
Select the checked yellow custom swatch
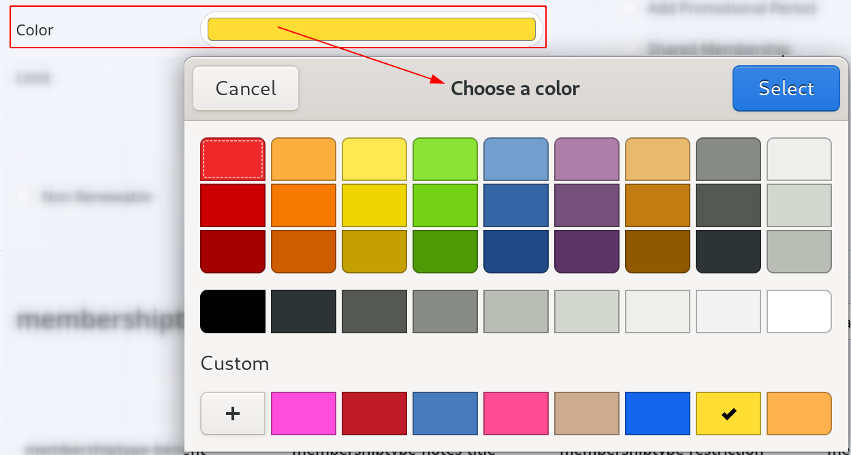(728, 414)
